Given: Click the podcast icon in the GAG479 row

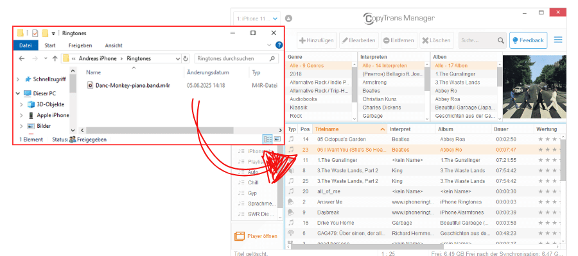Looking at the screenshot, I should coord(291,233).
